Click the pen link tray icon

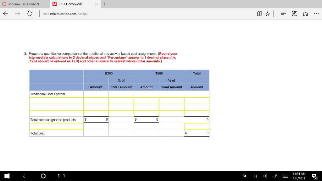[275, 176]
